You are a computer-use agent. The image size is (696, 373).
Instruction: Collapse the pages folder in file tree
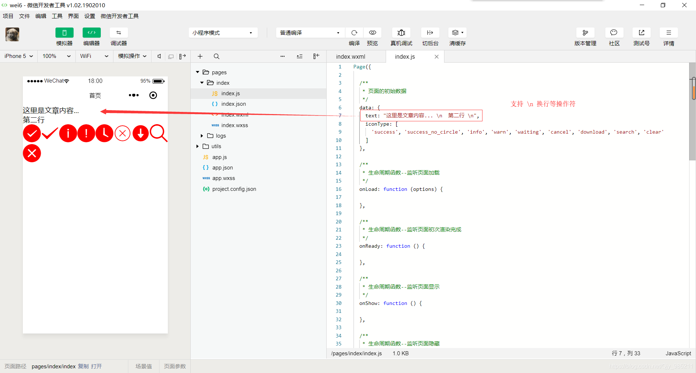tap(198, 72)
